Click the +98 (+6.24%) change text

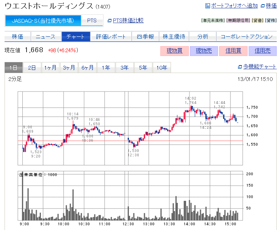pyautogui.click(x=63, y=50)
